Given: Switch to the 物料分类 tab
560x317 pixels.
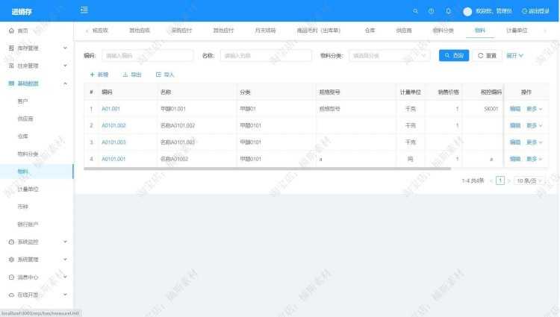Looking at the screenshot, I should (444, 31).
